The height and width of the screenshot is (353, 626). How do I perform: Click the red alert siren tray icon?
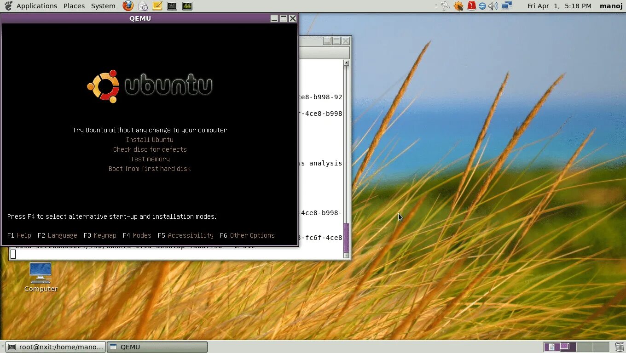471,6
